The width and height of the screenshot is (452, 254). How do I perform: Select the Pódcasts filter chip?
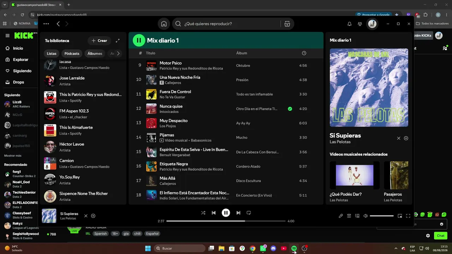[72, 54]
